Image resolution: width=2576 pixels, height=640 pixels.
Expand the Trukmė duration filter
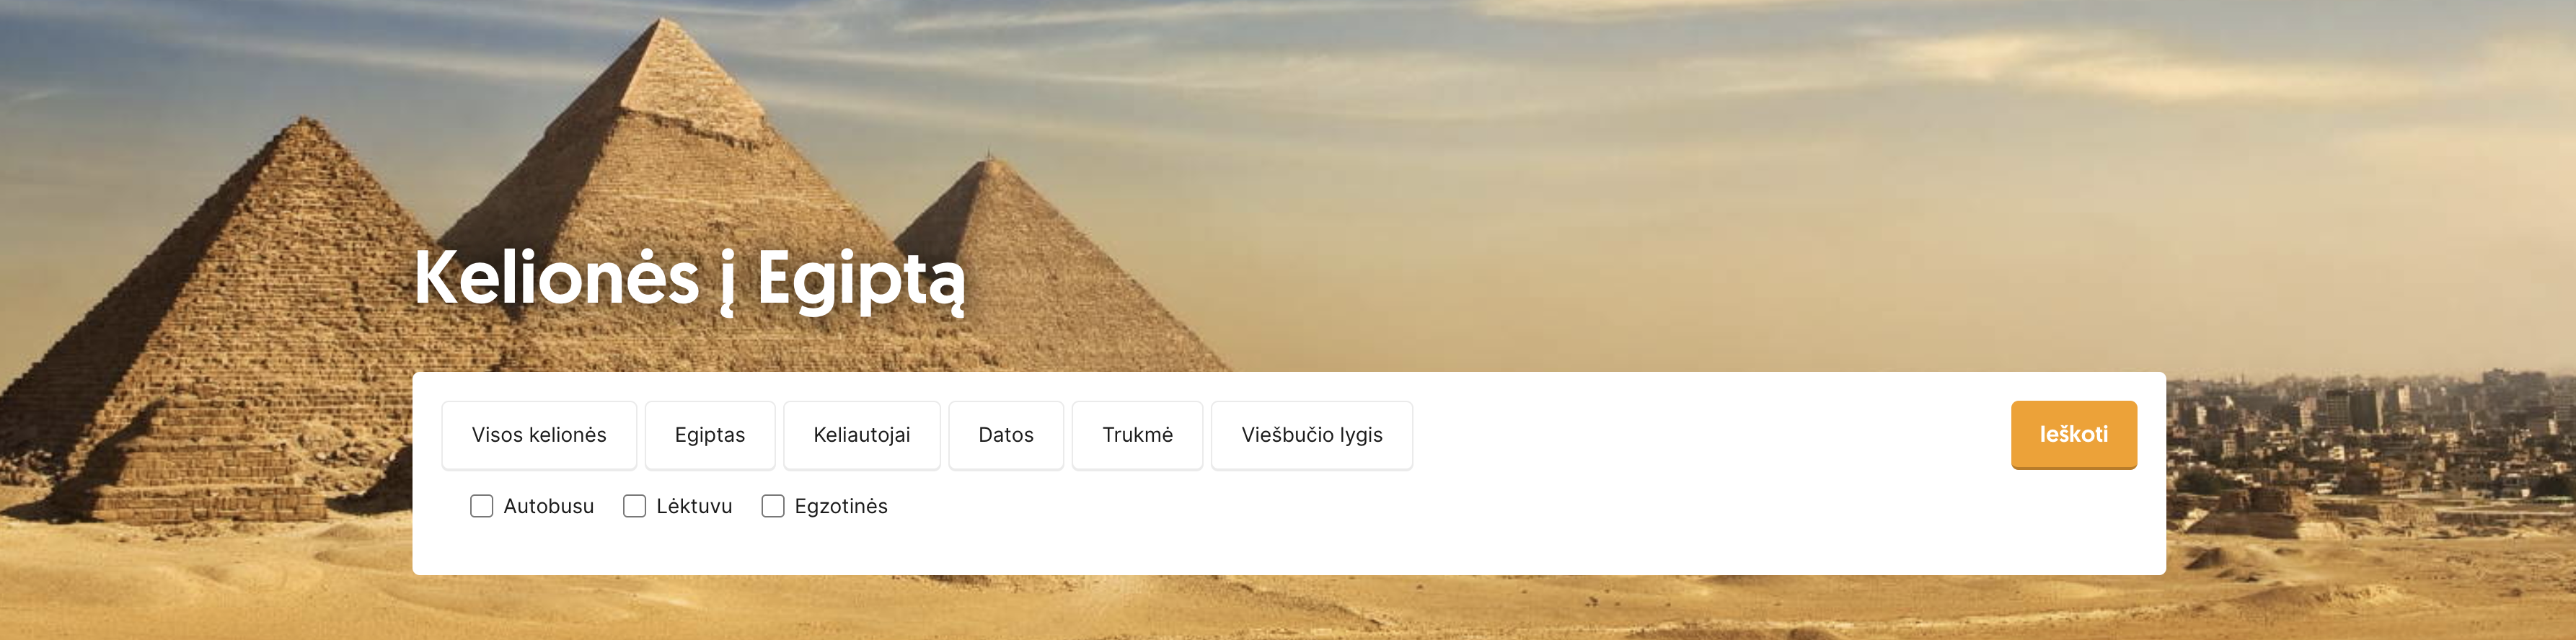coord(1137,435)
